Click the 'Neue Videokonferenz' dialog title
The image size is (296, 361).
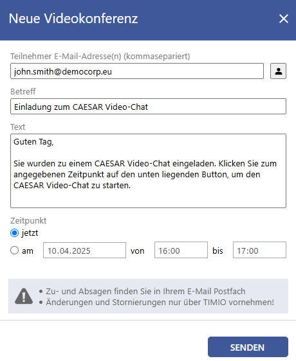(x=73, y=19)
